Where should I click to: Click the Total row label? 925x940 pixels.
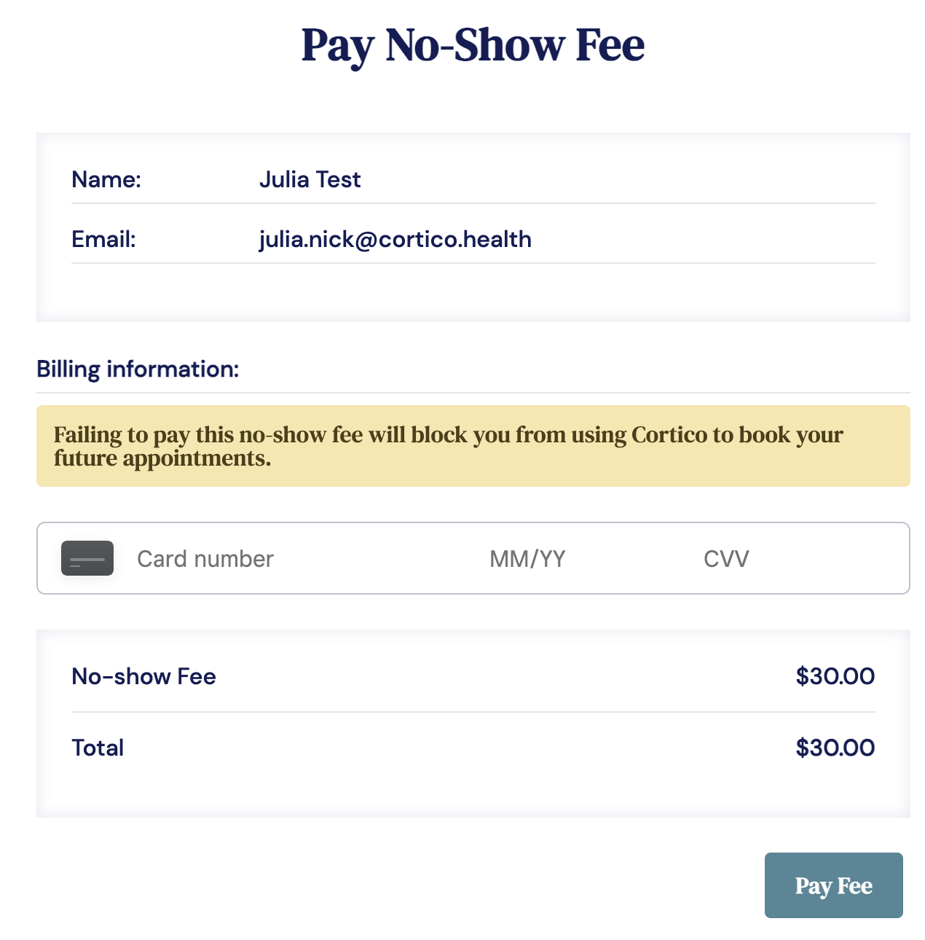(98, 748)
